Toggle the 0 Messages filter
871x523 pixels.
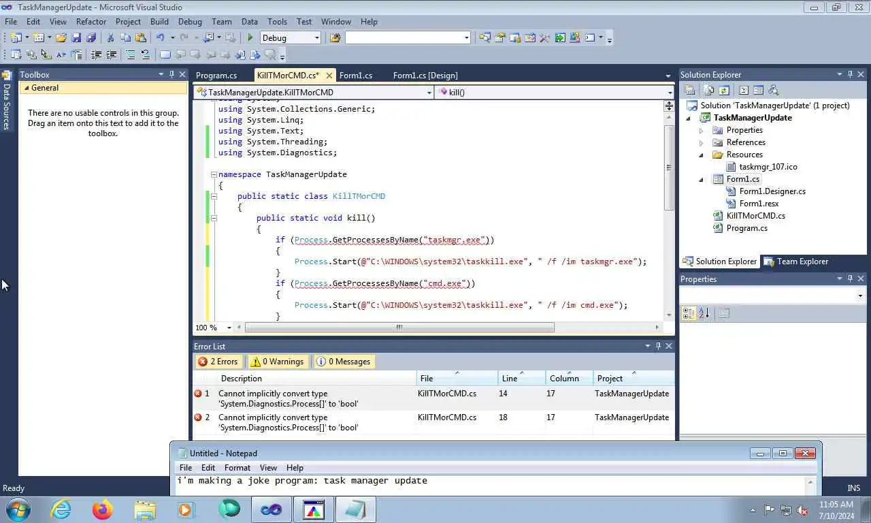tap(344, 362)
